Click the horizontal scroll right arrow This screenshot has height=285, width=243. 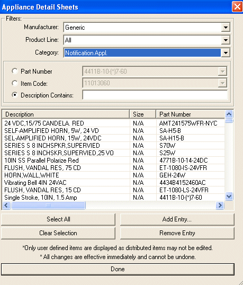coord(220,206)
